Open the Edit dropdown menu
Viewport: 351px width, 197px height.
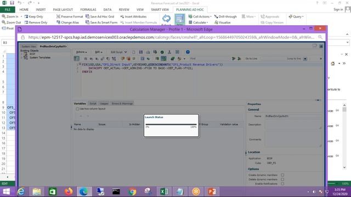(x=99, y=52)
